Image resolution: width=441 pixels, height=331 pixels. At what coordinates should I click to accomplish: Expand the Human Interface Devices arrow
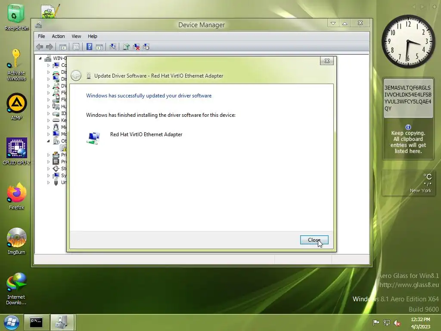48,106
